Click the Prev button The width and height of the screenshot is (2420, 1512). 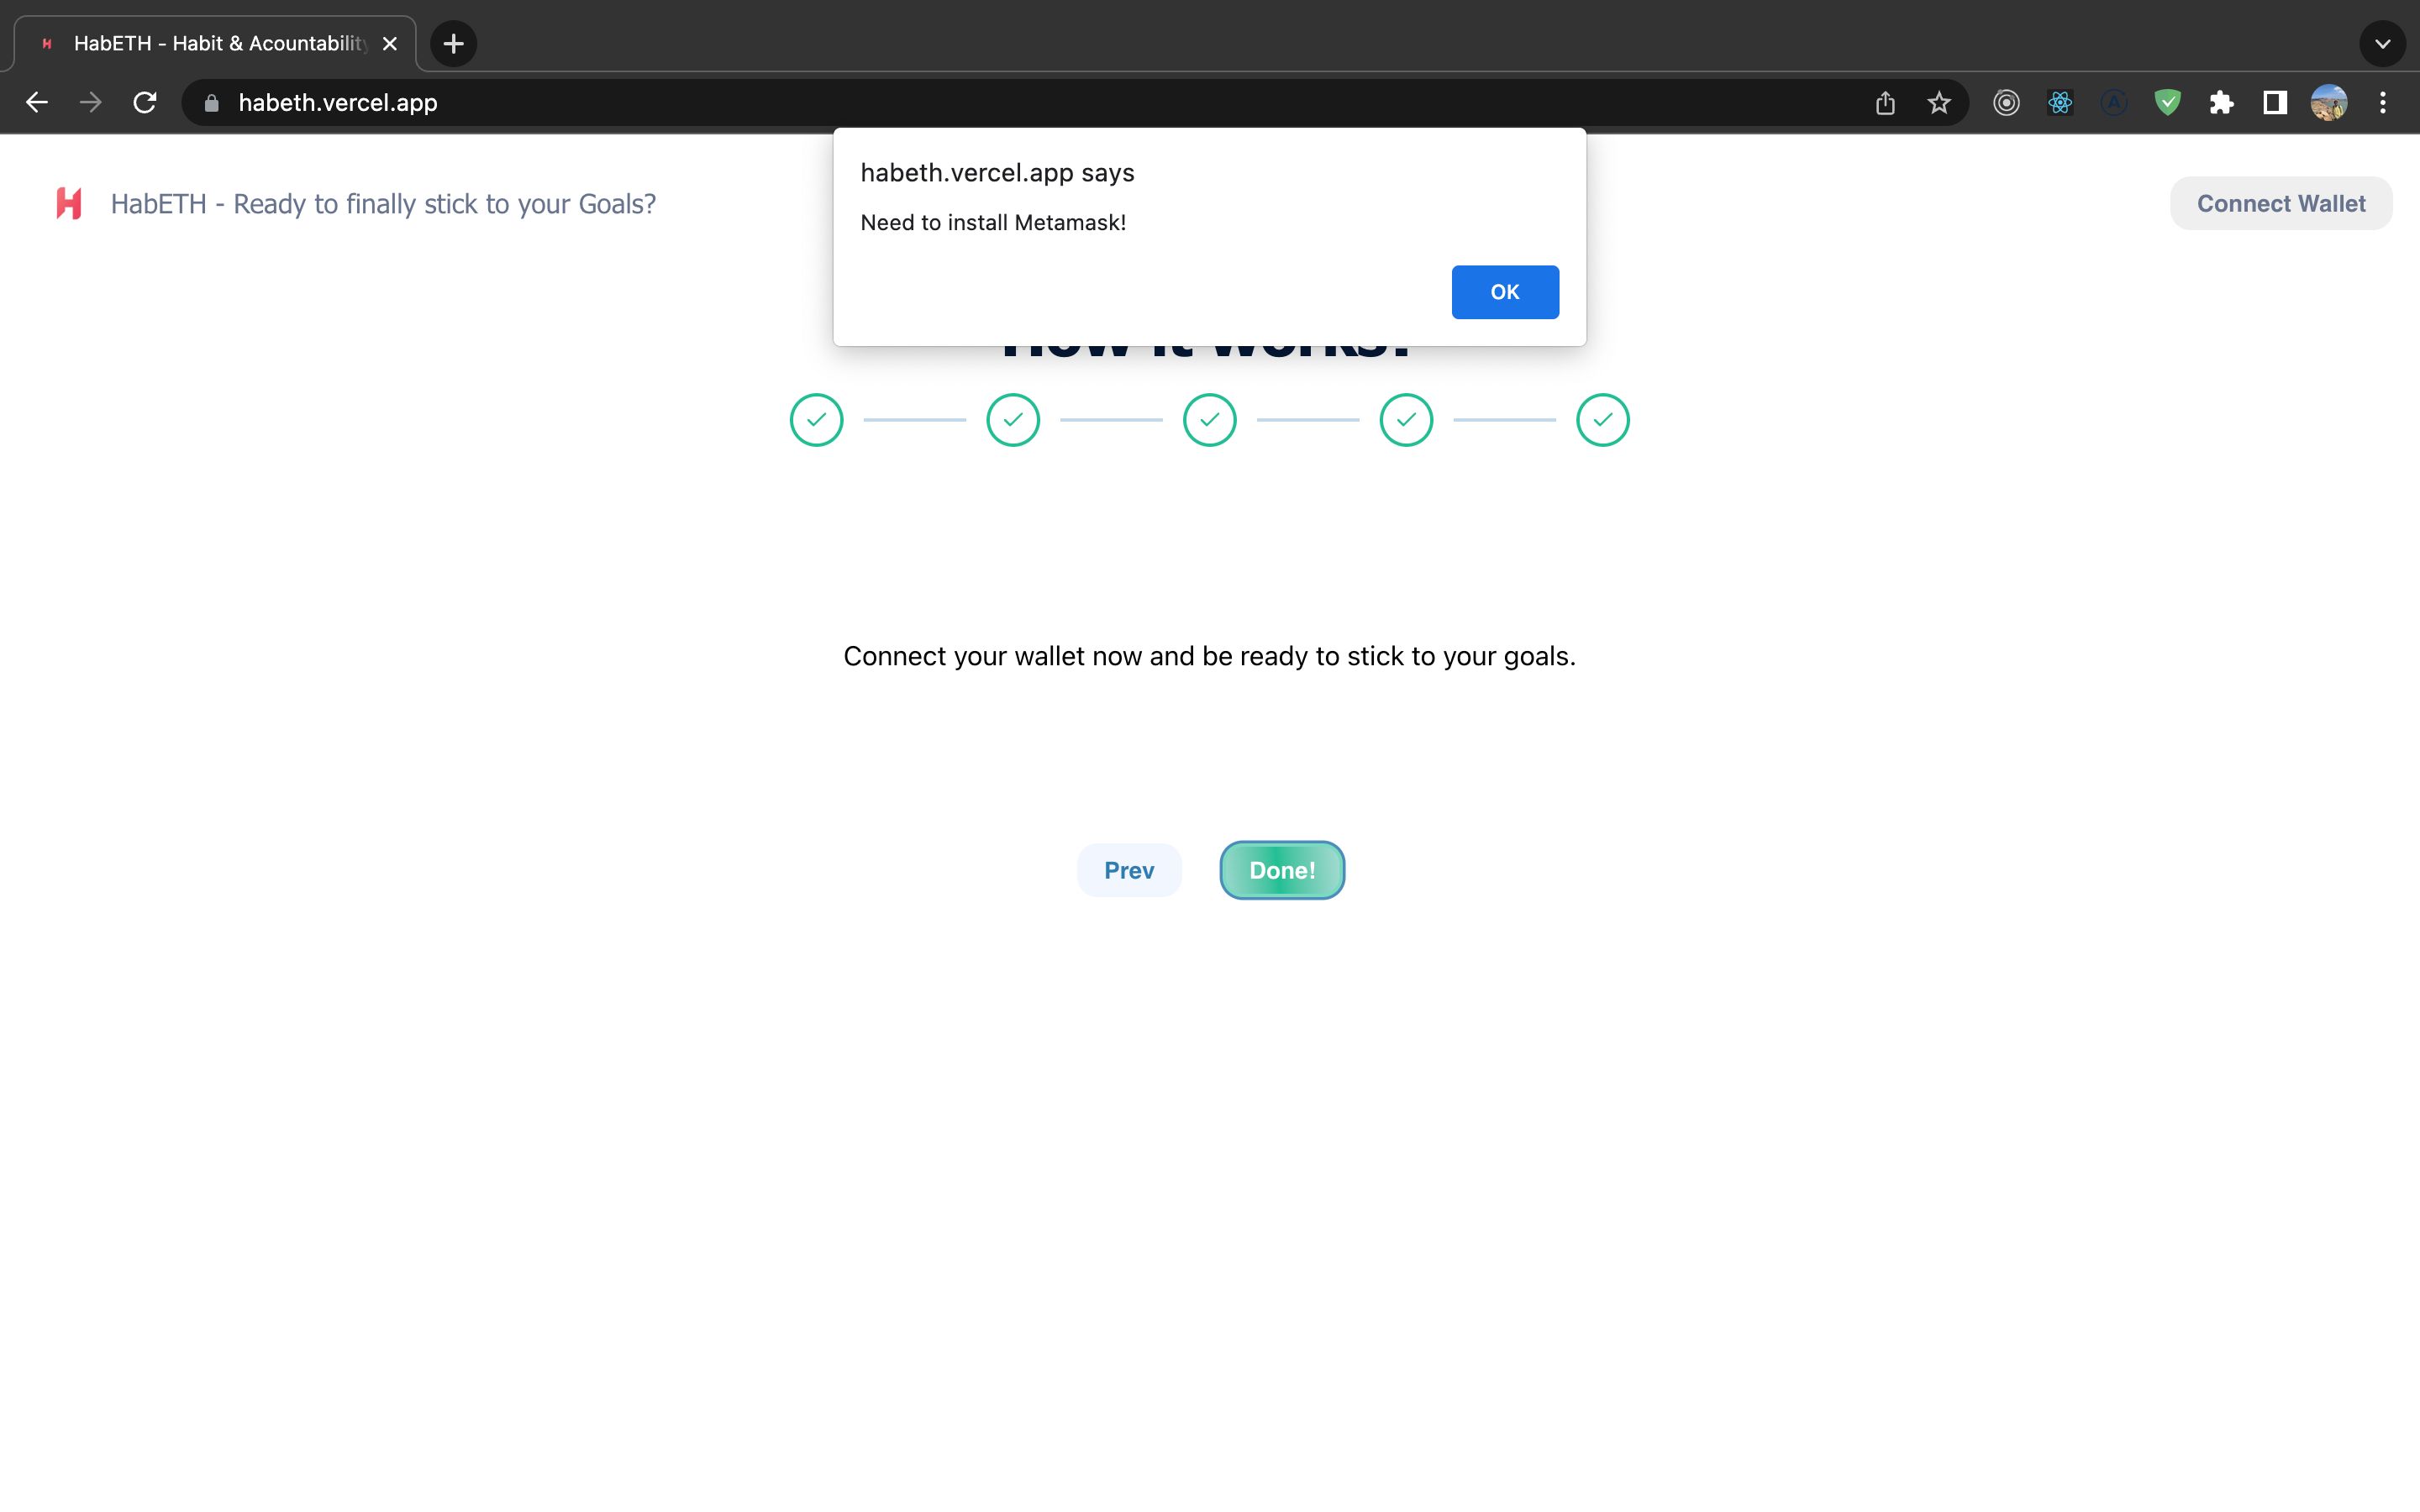pos(1128,869)
